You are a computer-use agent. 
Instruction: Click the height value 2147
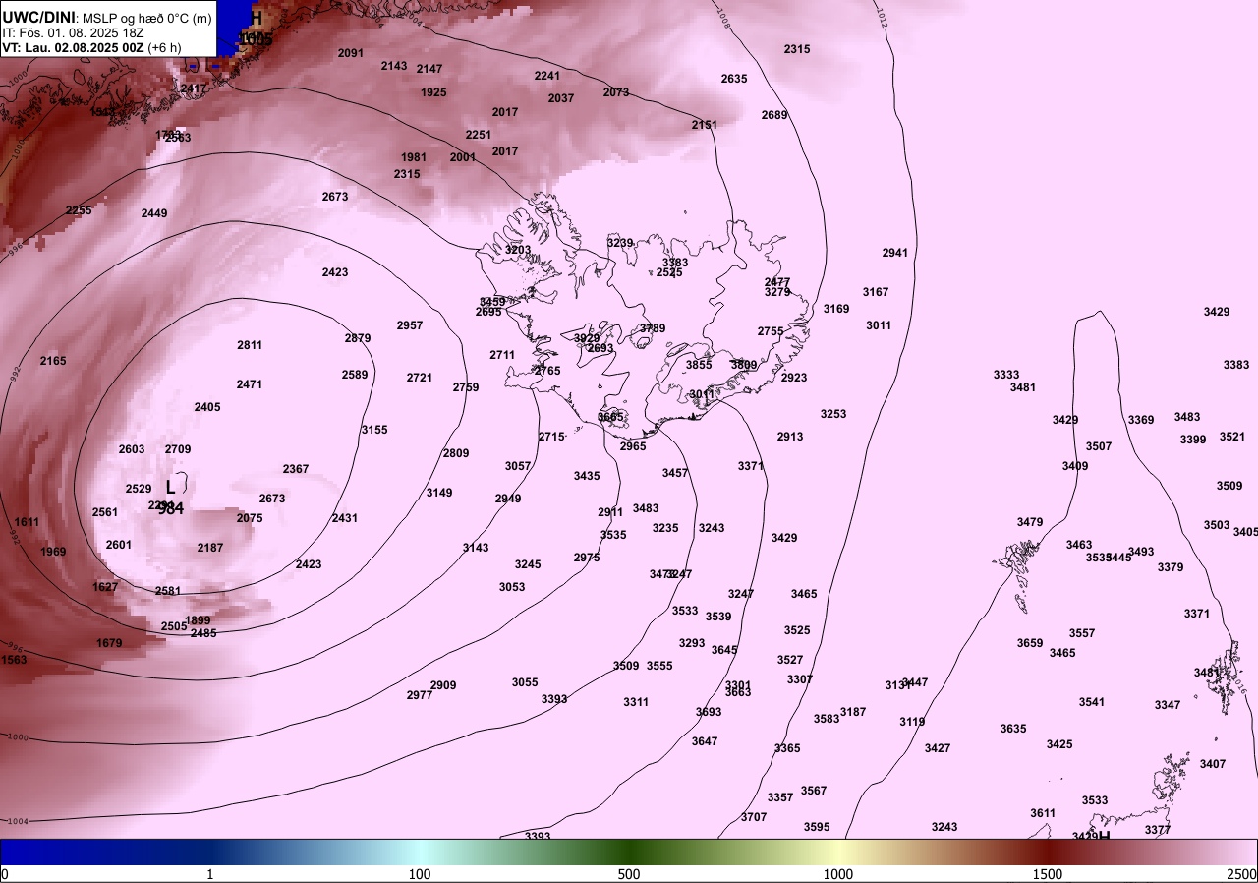tap(429, 69)
